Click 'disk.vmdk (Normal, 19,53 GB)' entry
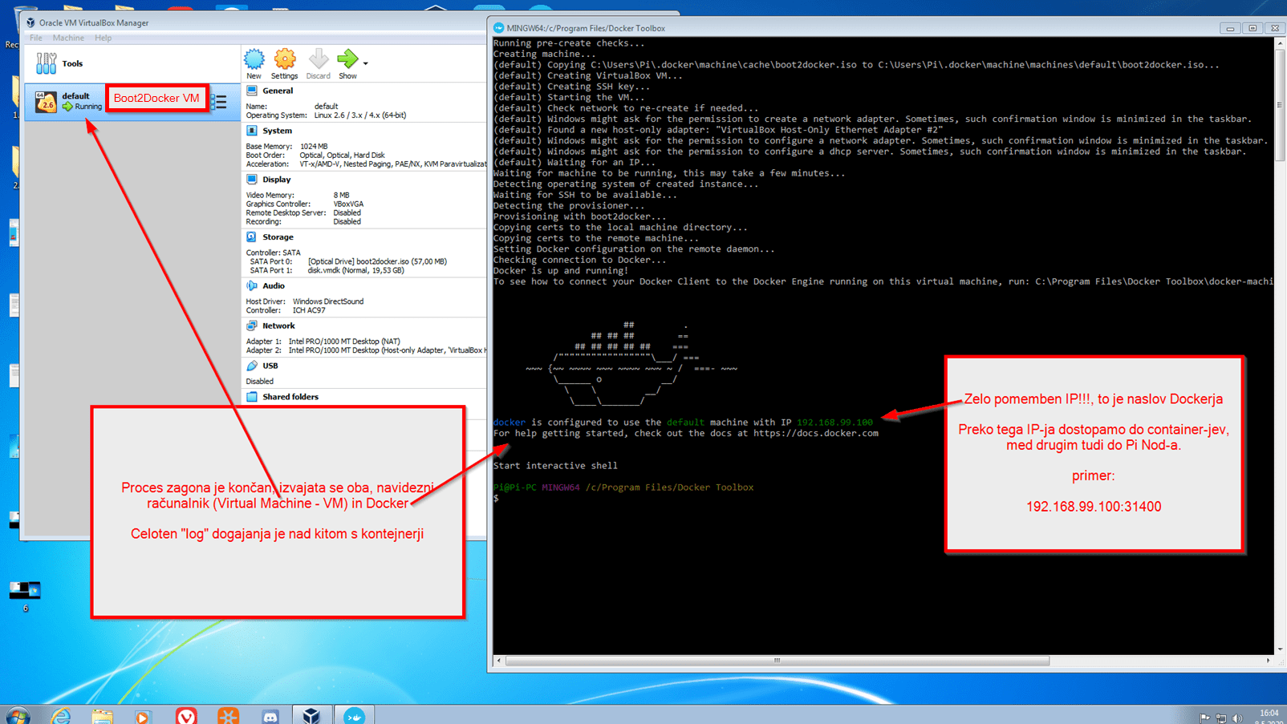Viewport: 1287px width, 724px height. click(355, 270)
